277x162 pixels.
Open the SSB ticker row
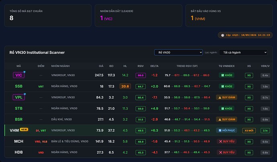(19, 86)
